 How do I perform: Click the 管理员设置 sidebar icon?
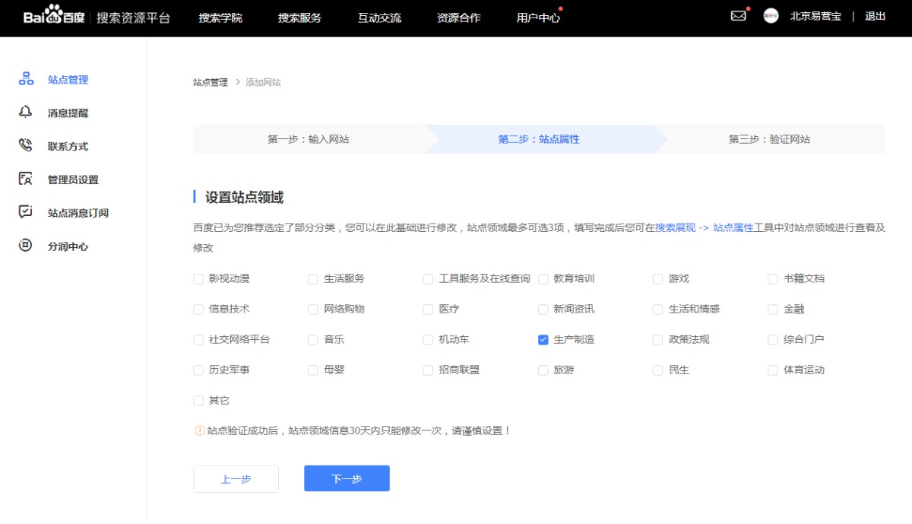pos(26,179)
